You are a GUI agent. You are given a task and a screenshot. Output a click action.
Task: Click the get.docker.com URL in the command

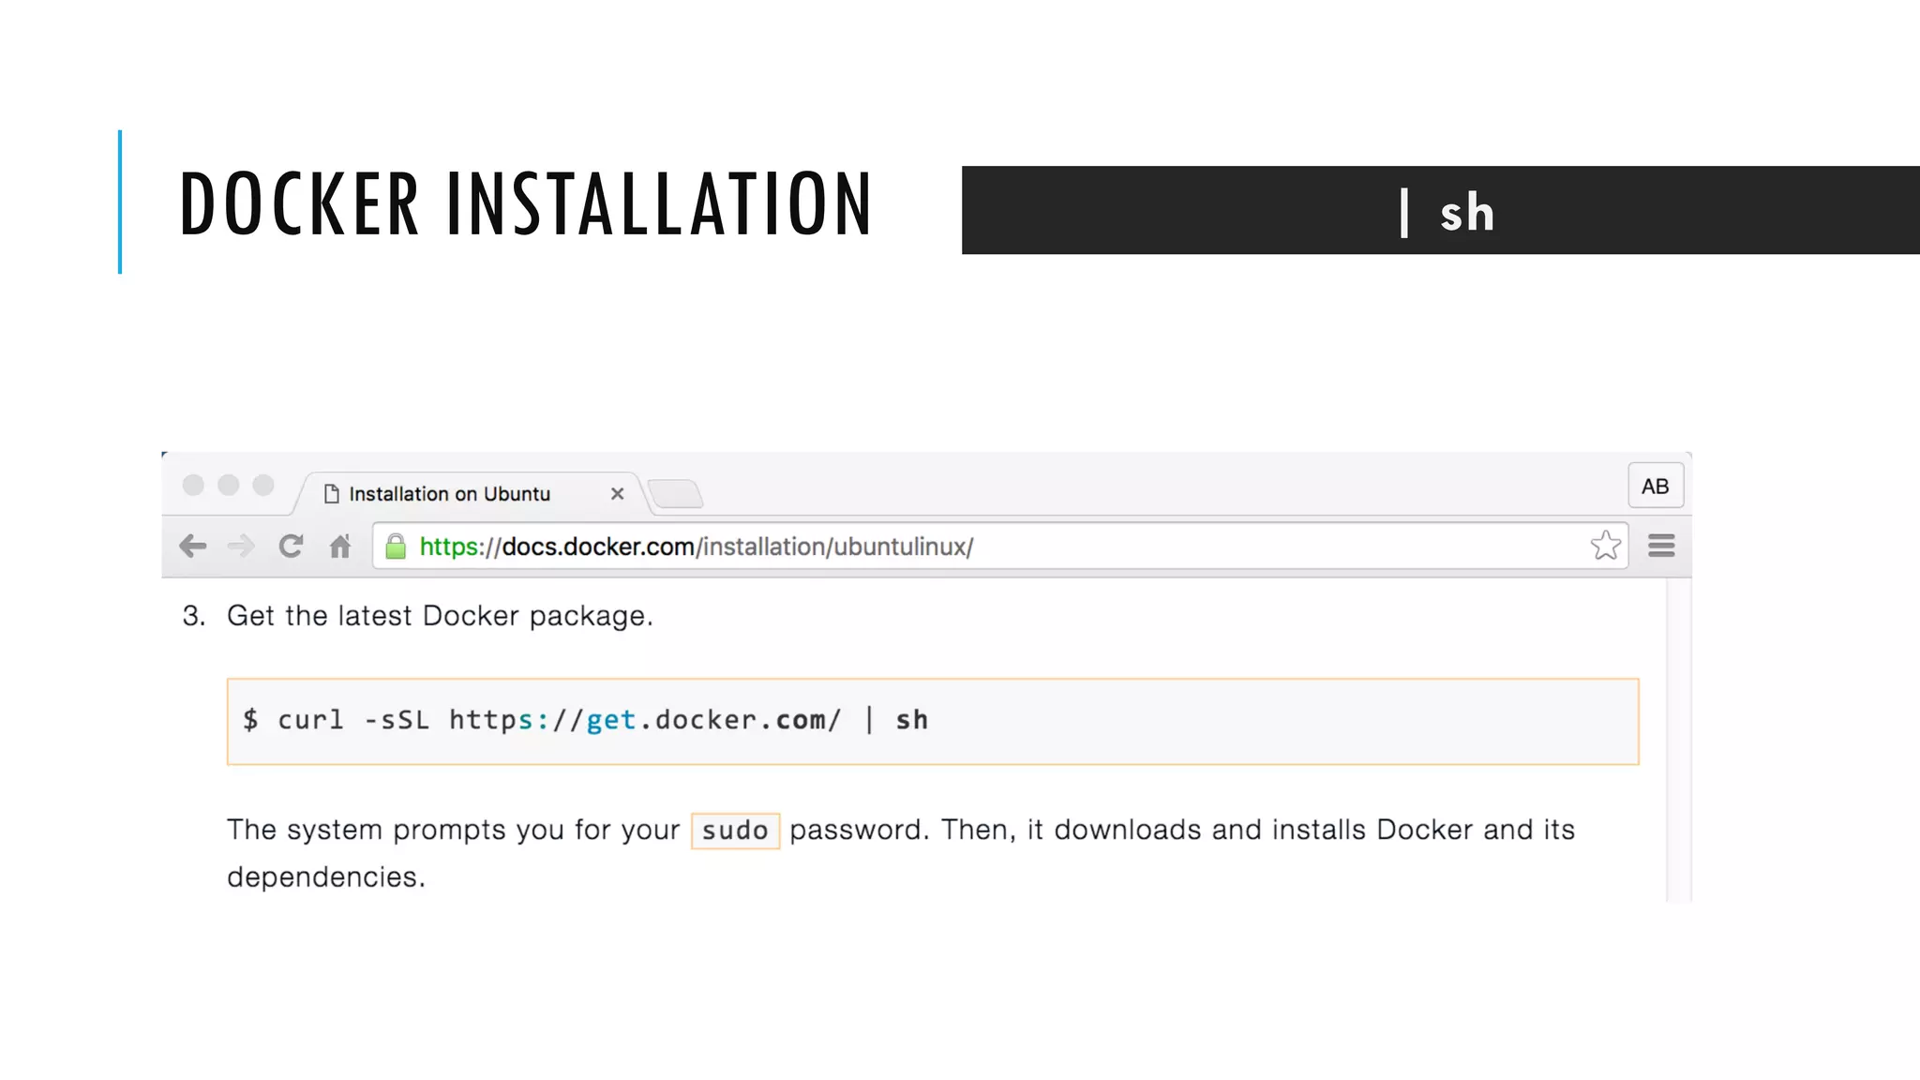click(645, 719)
